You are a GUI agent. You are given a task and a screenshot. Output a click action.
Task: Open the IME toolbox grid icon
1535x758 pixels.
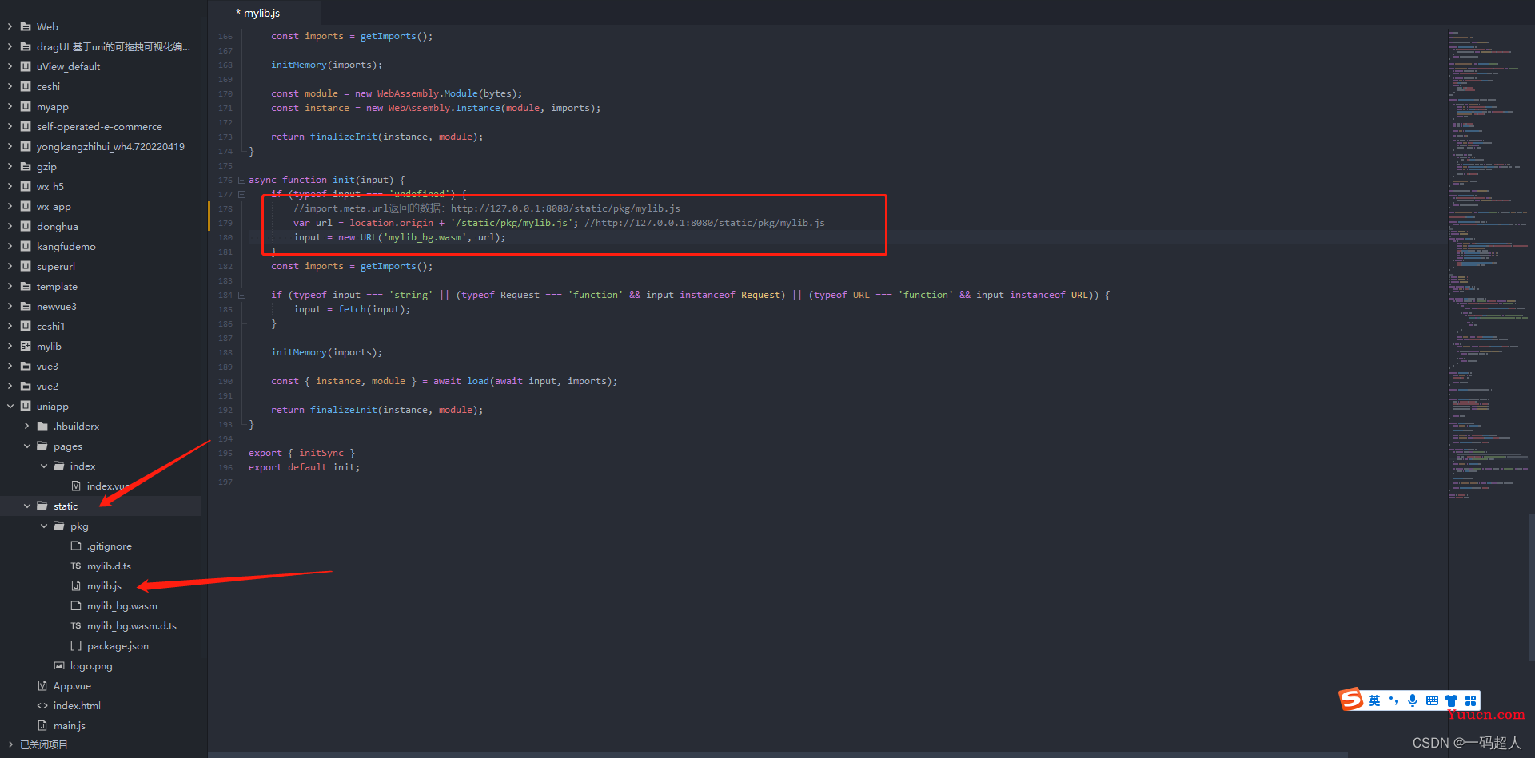pos(1470,700)
